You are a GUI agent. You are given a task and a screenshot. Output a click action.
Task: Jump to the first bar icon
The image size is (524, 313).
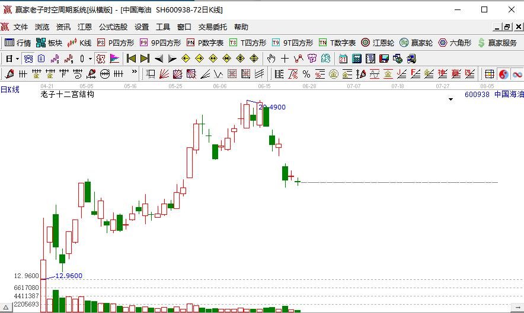132,59
